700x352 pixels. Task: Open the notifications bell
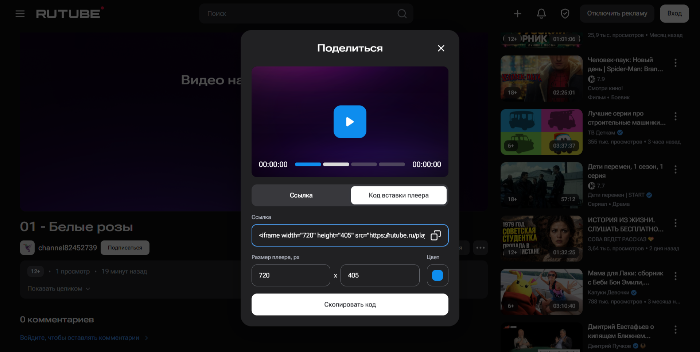click(541, 14)
